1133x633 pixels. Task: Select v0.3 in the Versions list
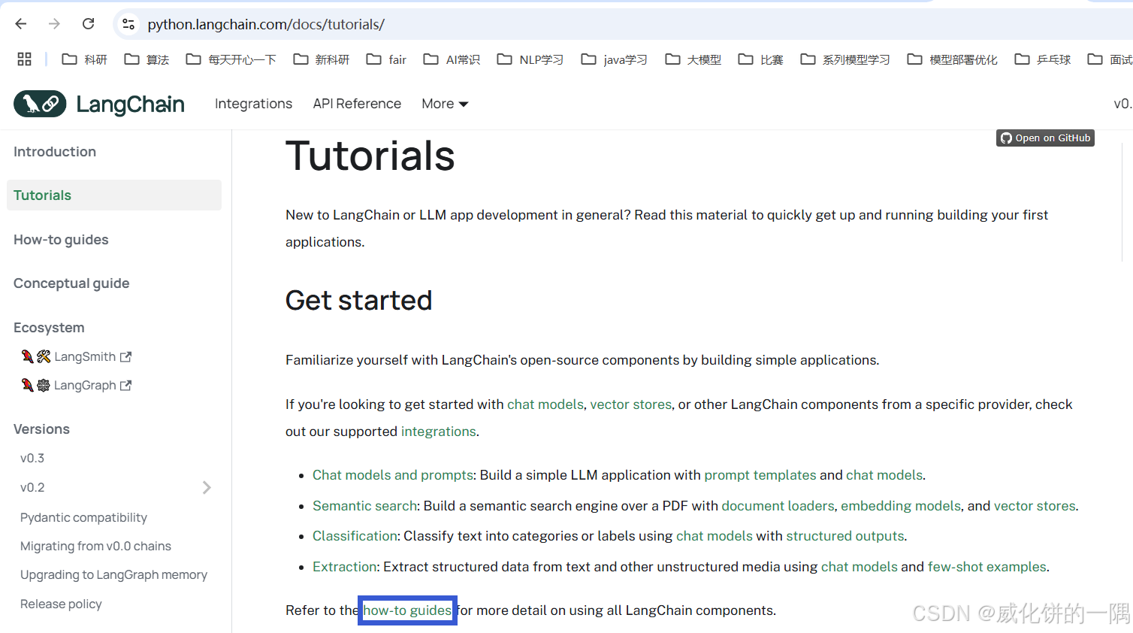click(x=32, y=459)
